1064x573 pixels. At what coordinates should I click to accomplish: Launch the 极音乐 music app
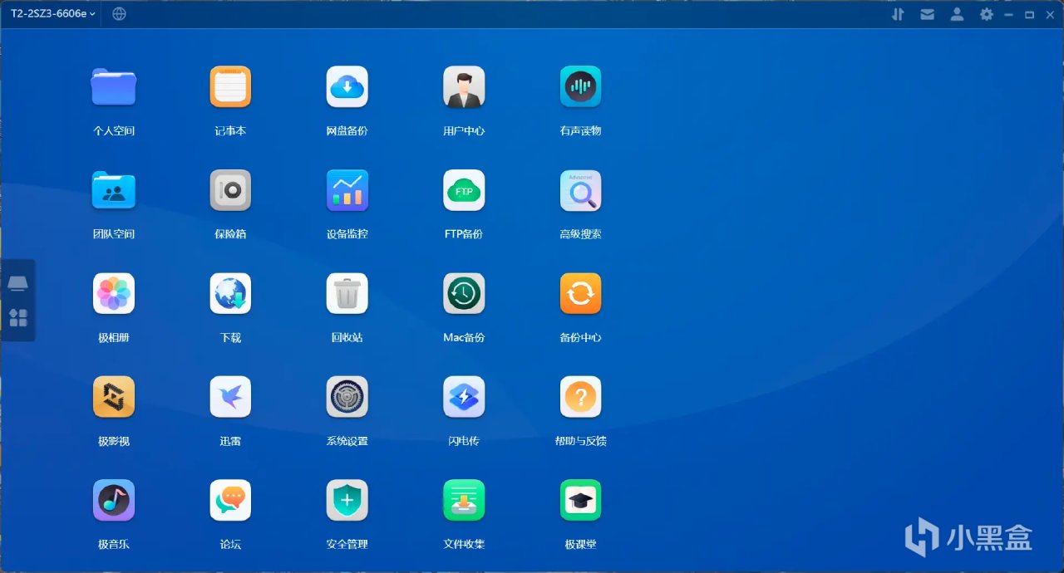pos(114,500)
